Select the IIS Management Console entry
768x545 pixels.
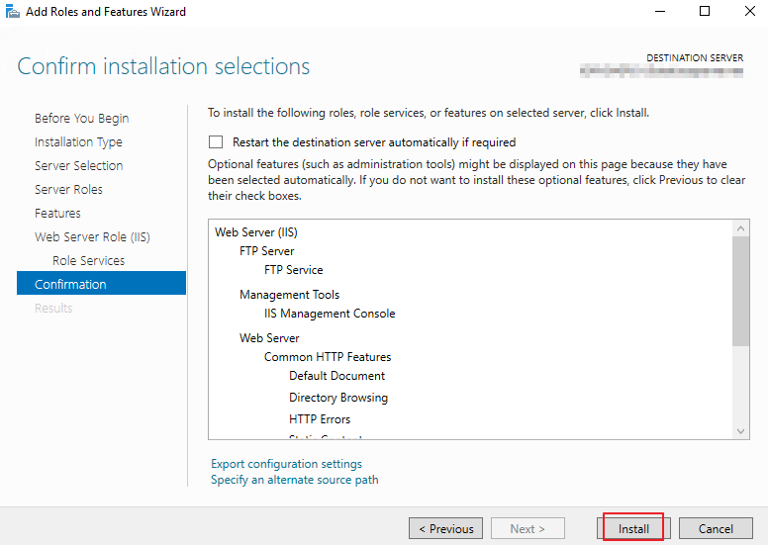330,314
